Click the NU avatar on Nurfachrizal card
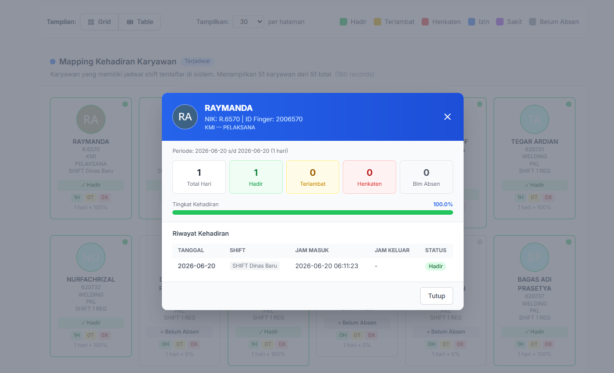Screen dimensions: 614x373 pos(91,257)
